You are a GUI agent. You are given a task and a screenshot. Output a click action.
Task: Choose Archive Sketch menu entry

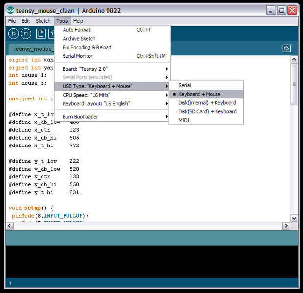point(112,39)
